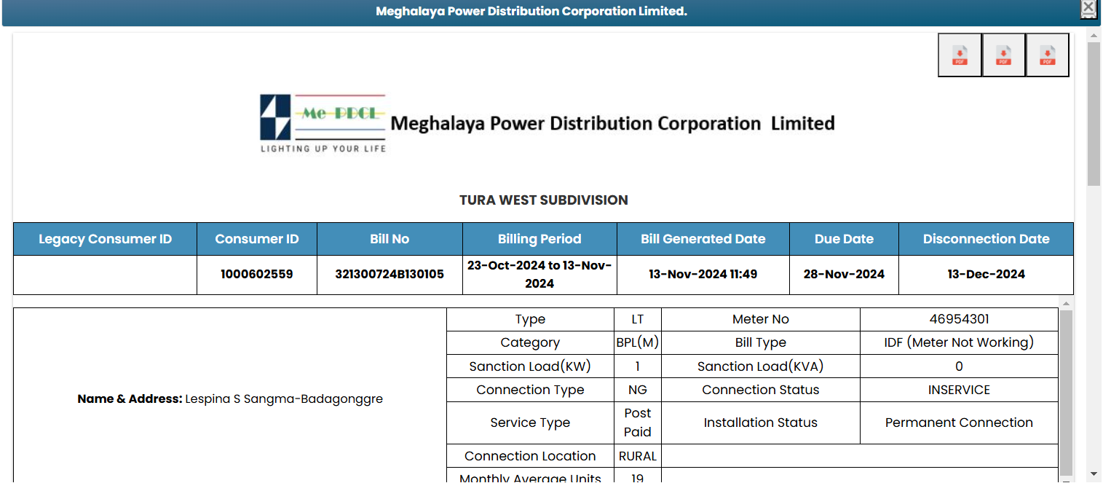Screen dimensions: 1103x483
Task: Click the "Connection Location" label
Action: coord(530,456)
